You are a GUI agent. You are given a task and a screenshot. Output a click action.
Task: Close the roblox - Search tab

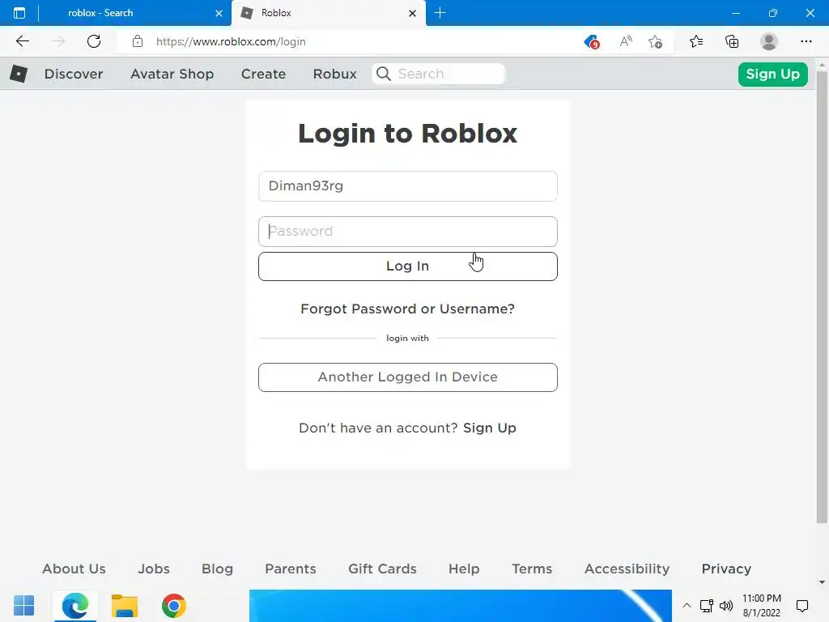(x=219, y=13)
